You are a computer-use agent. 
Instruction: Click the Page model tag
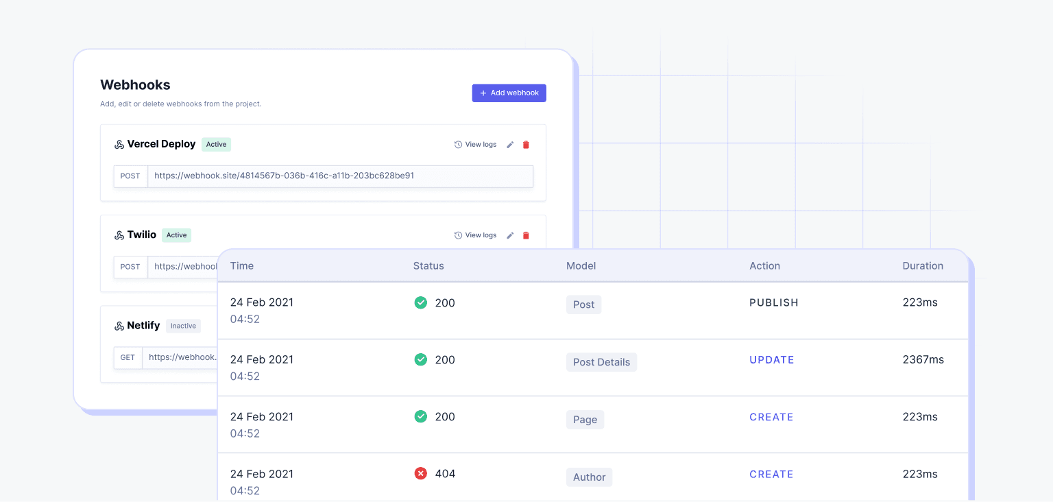[585, 420]
